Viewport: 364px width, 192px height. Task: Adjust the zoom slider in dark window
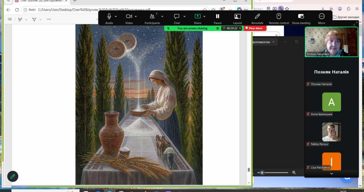pyautogui.click(x=262, y=173)
